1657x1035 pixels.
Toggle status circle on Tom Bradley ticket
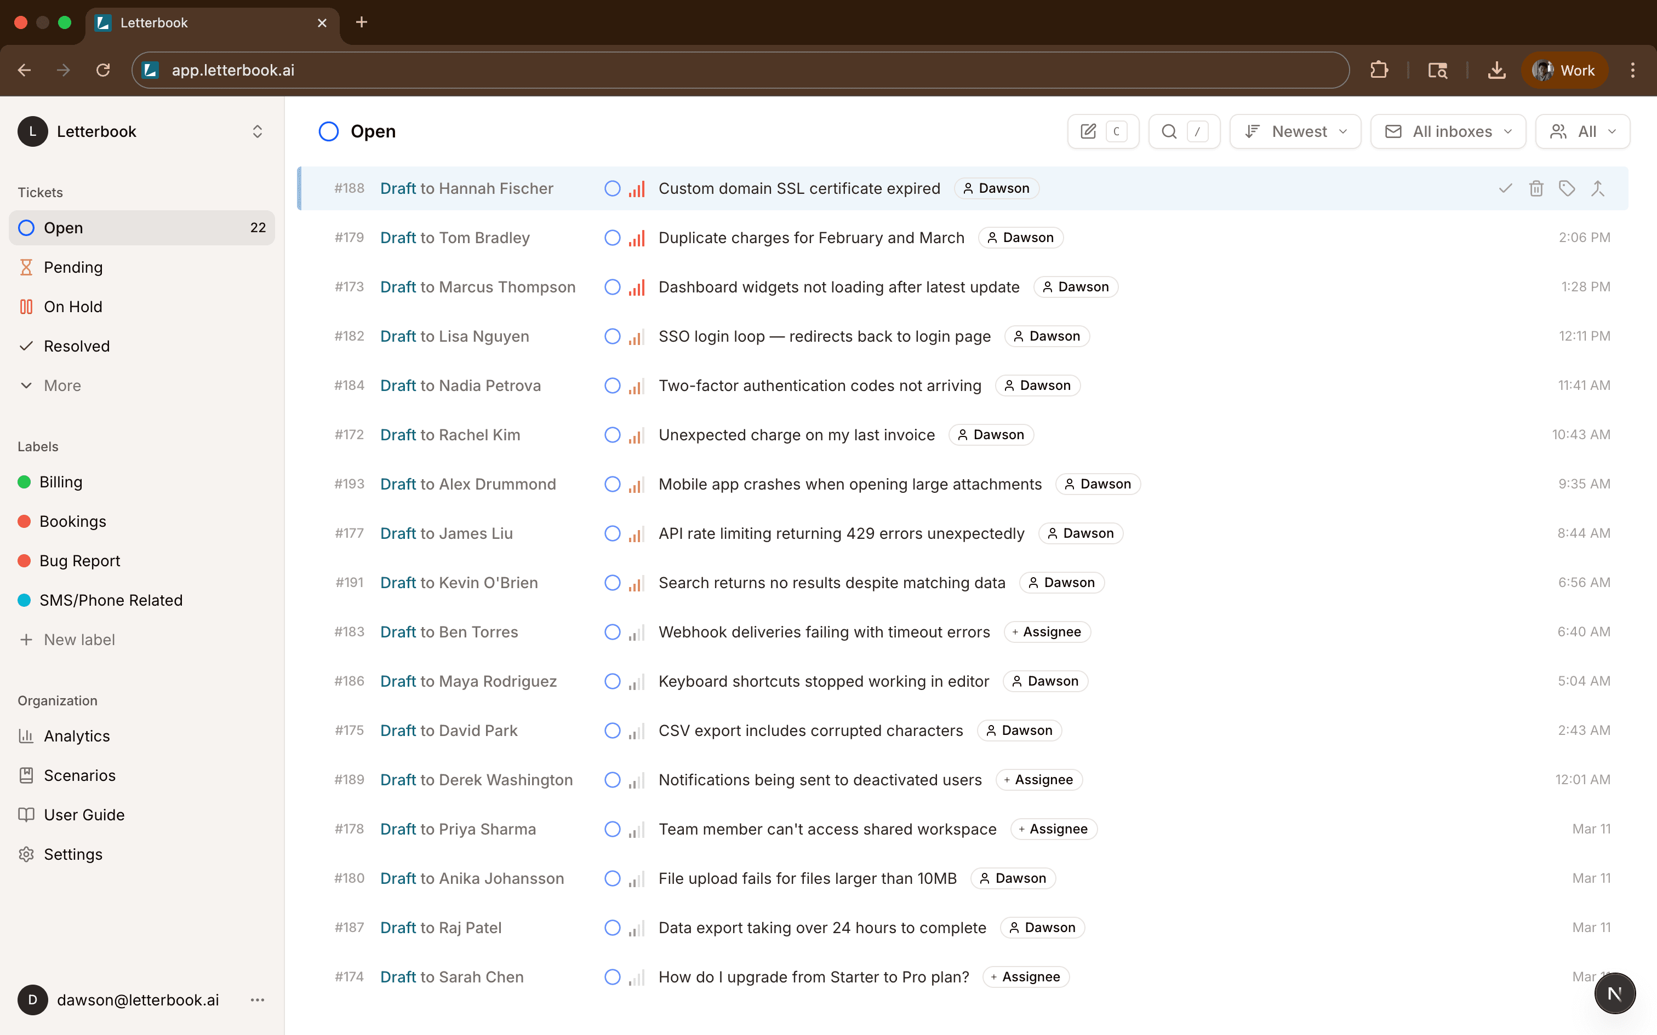tap(612, 238)
